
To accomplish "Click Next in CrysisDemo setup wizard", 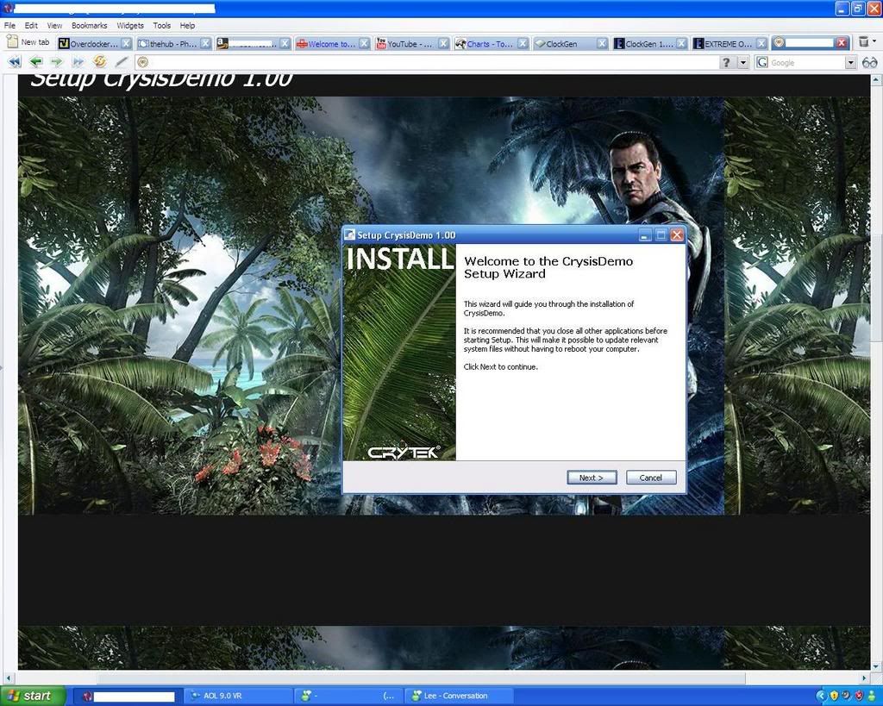I will [x=592, y=478].
